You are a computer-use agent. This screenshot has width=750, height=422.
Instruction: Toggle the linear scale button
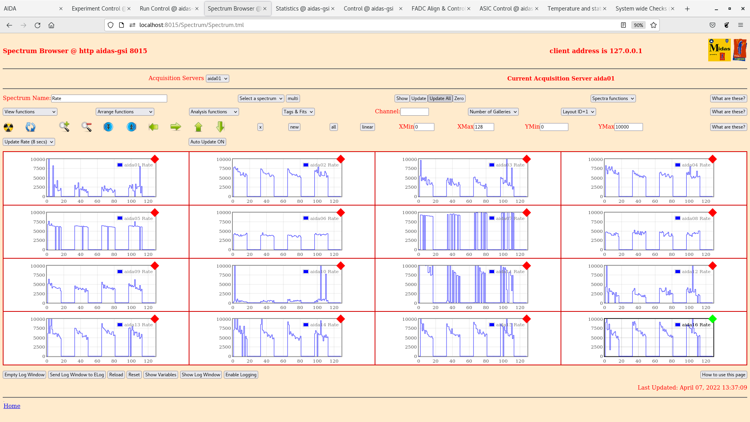point(367,127)
